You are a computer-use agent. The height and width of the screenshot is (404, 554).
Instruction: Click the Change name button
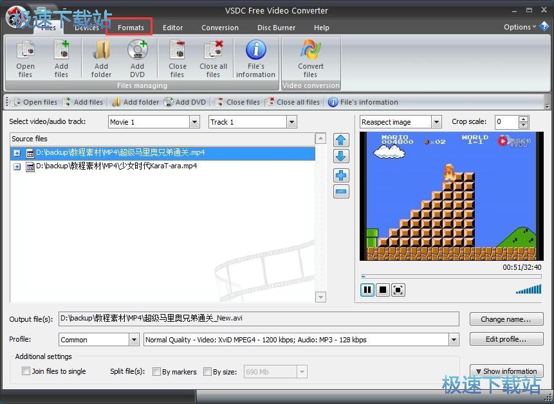[506, 319]
